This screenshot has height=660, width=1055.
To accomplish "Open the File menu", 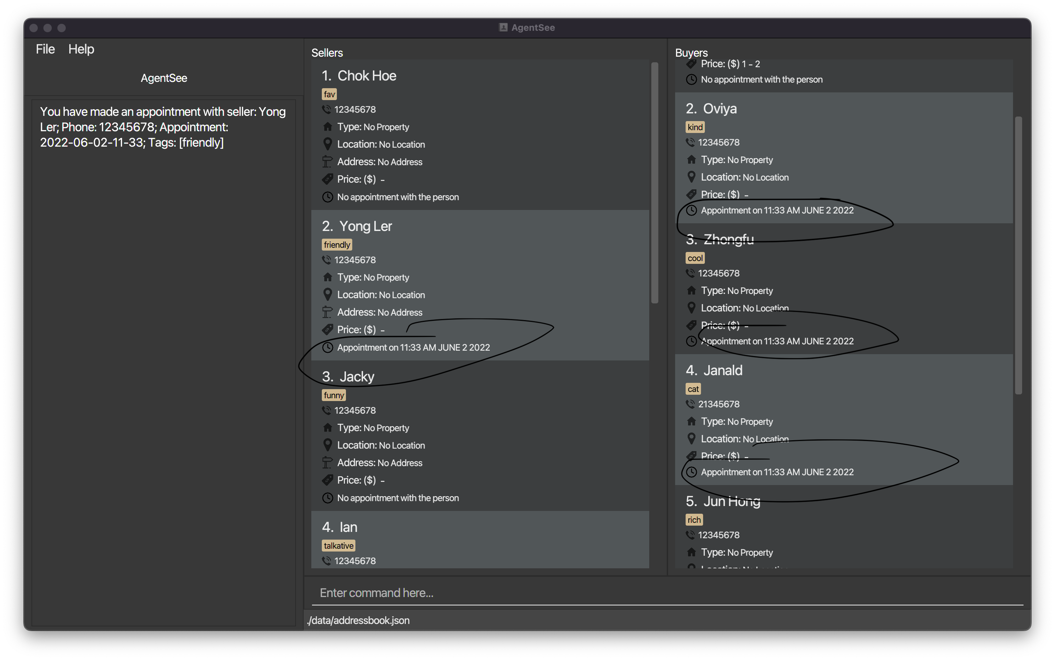I will (45, 49).
